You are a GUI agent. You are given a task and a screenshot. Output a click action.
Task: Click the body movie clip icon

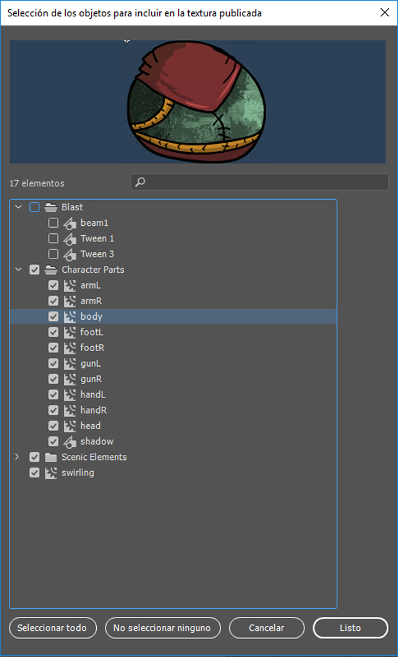coord(69,317)
